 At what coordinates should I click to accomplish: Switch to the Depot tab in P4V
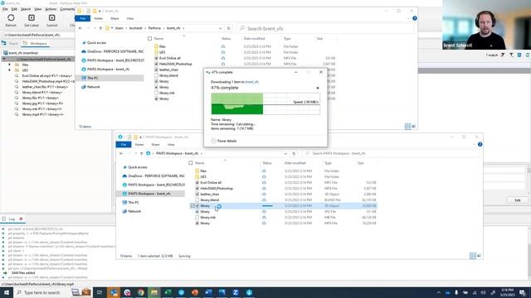[x=11, y=44]
